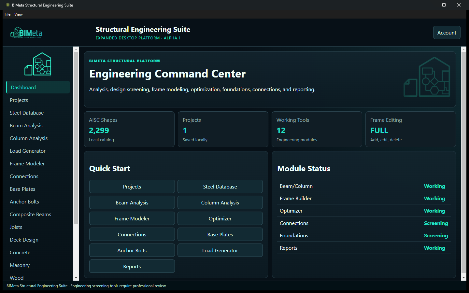Open Deck Design in the sidebar

(x=38, y=240)
